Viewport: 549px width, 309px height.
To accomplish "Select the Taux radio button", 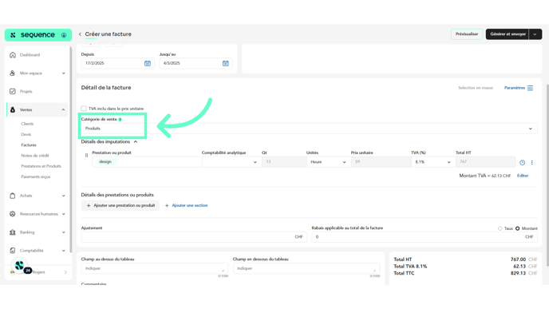I will (500, 228).
